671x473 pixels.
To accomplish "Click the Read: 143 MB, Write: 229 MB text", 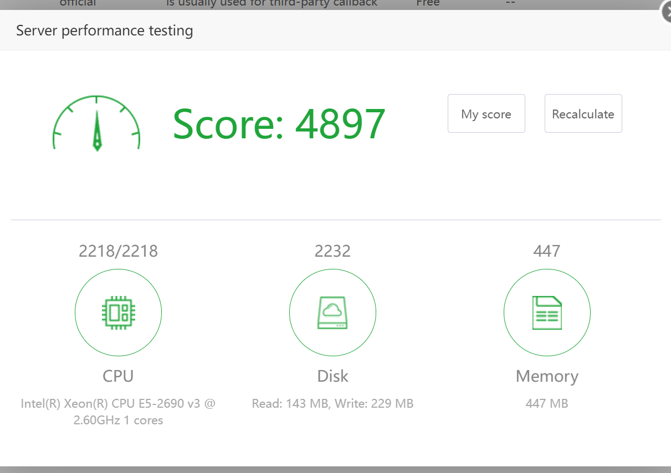I will point(332,403).
